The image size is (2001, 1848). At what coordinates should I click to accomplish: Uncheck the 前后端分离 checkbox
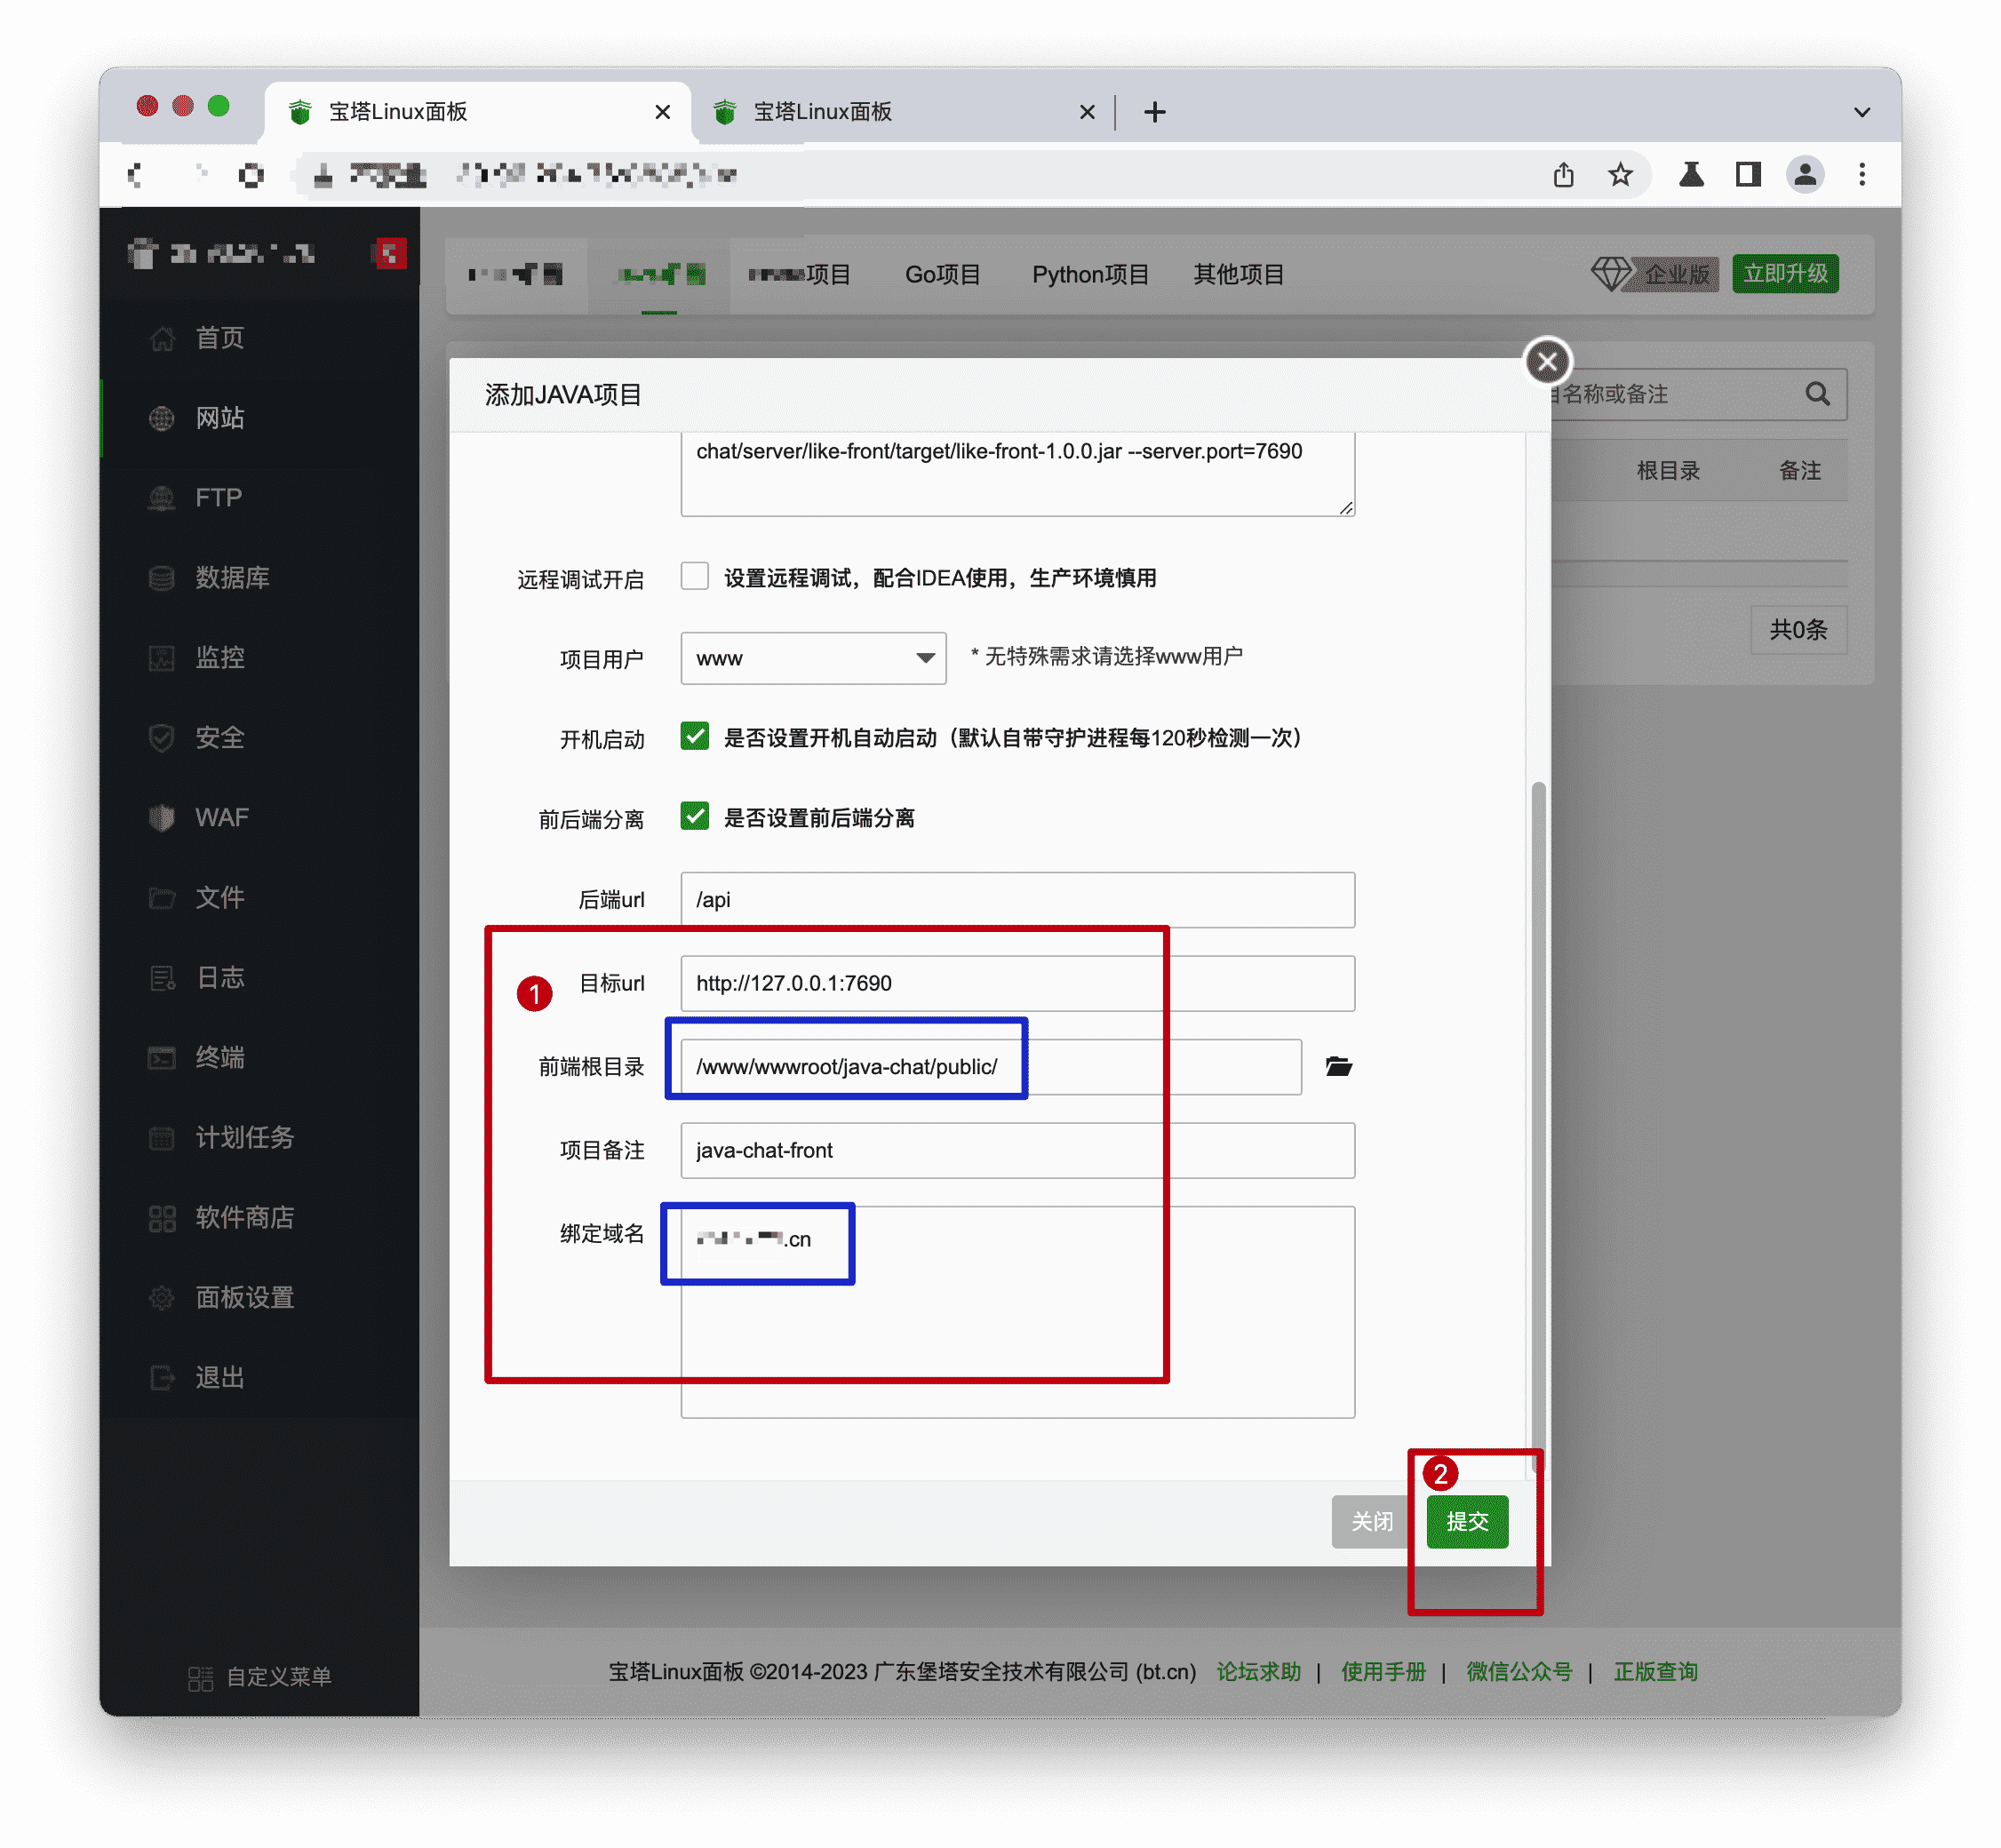click(694, 817)
